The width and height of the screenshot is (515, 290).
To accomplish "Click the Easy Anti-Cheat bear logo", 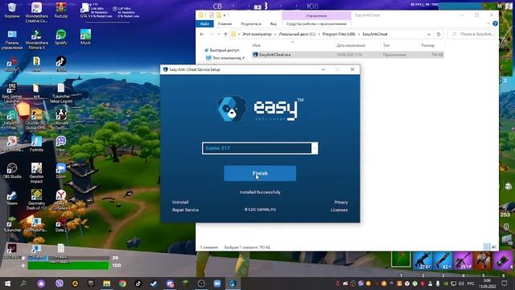I will 233,109.
